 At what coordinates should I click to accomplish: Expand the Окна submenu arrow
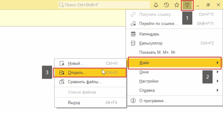coord(217,72)
